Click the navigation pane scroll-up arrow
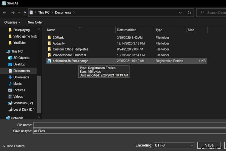 click(39, 29)
